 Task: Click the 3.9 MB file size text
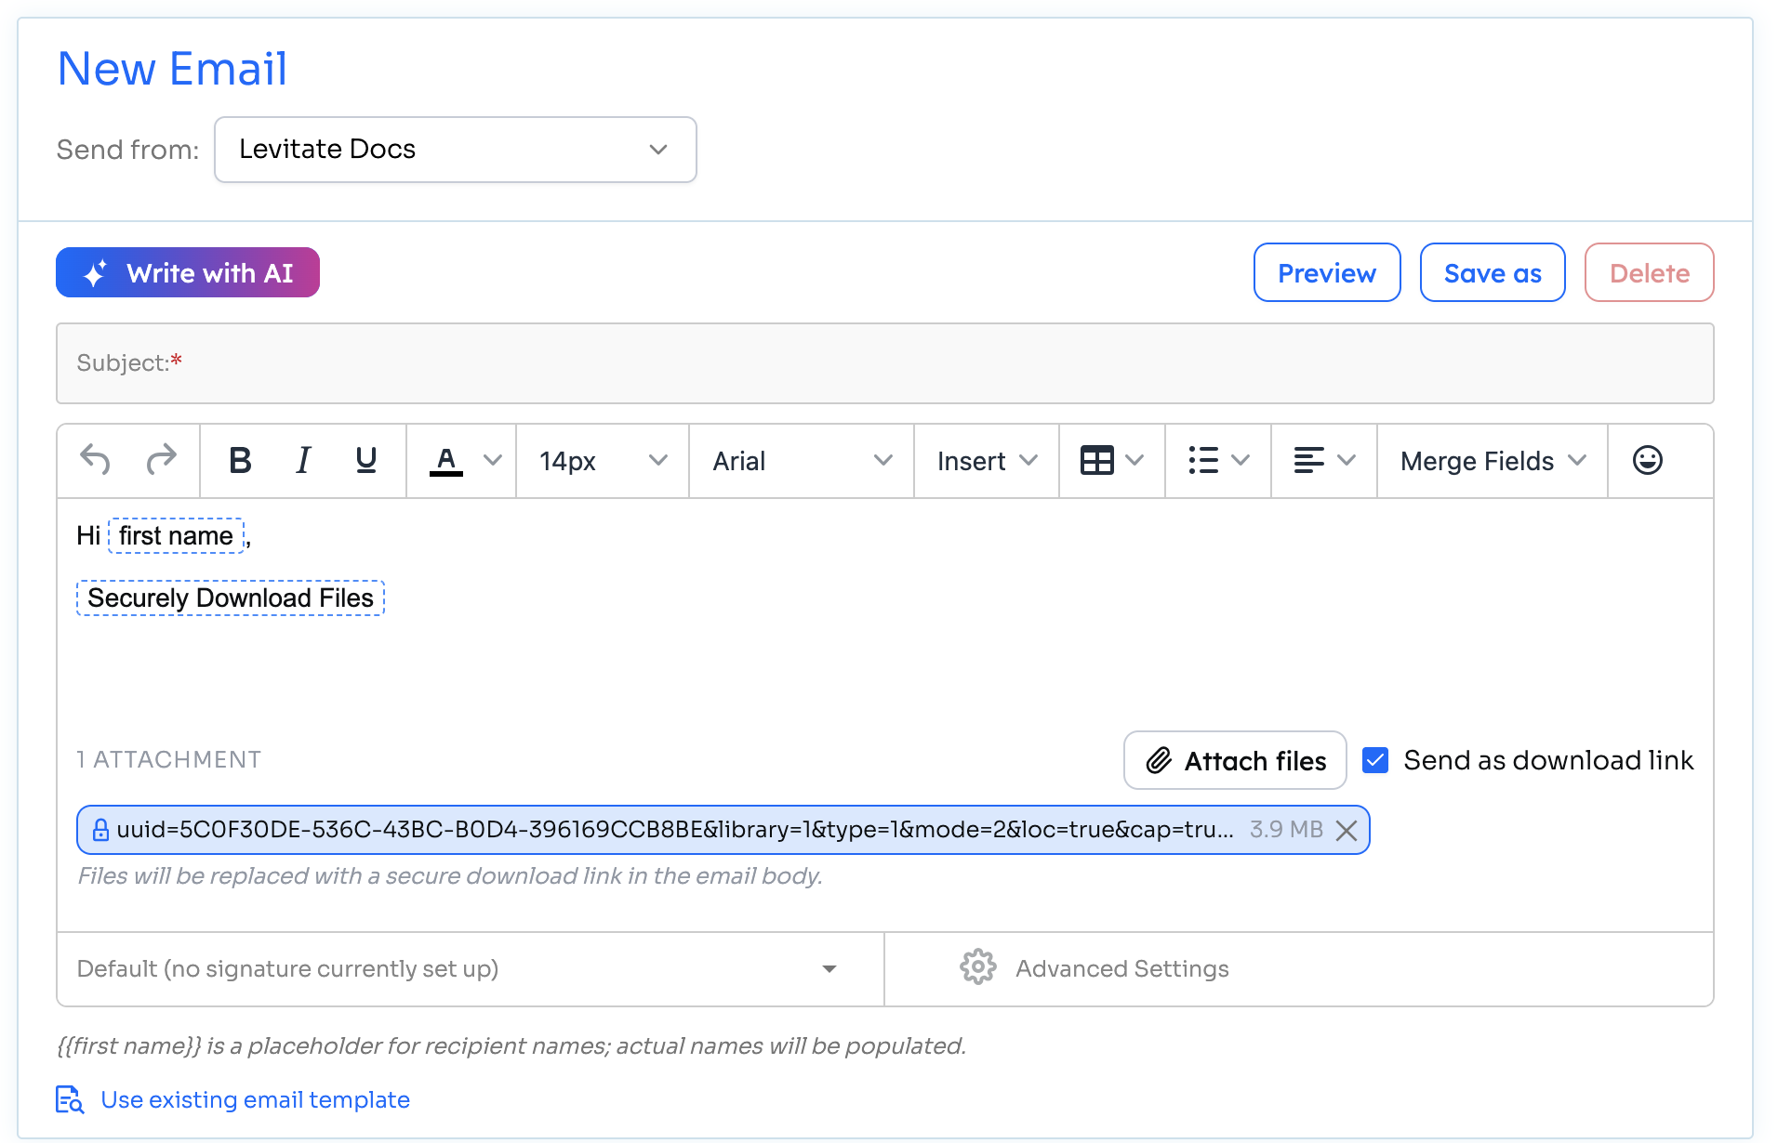[x=1286, y=830]
